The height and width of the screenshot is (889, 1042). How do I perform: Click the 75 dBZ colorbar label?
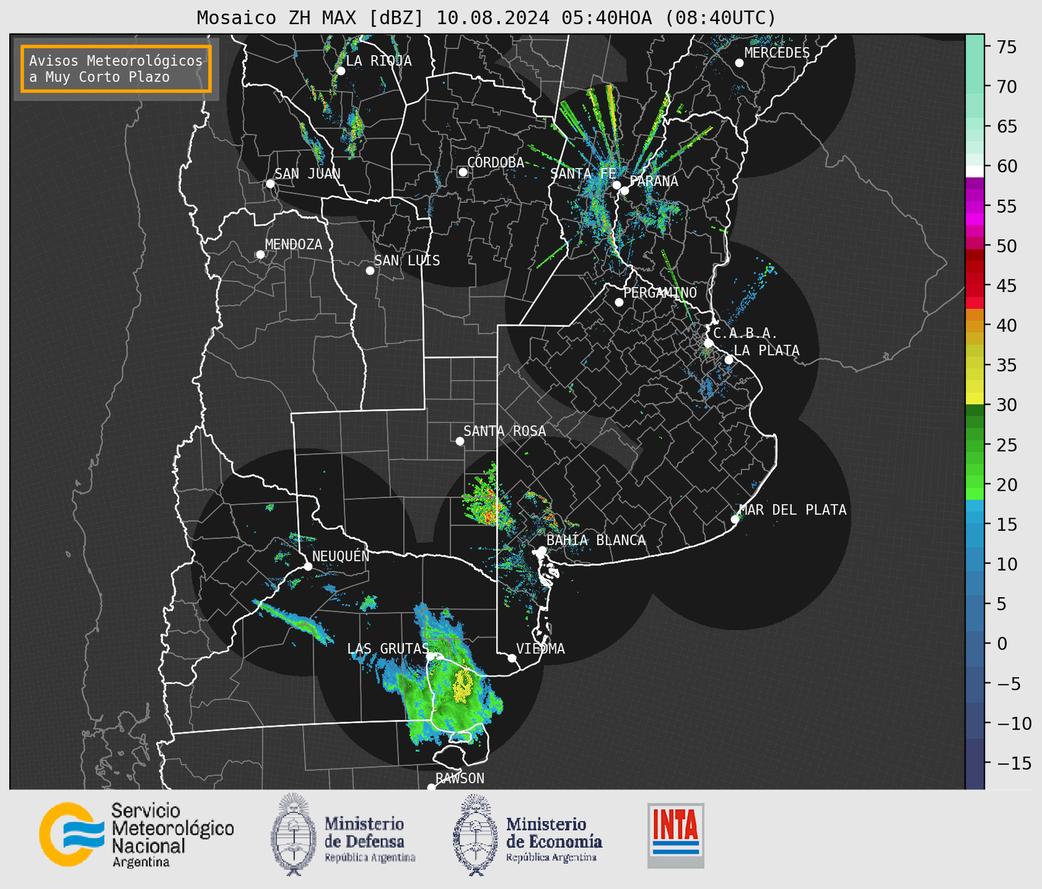1007,47
